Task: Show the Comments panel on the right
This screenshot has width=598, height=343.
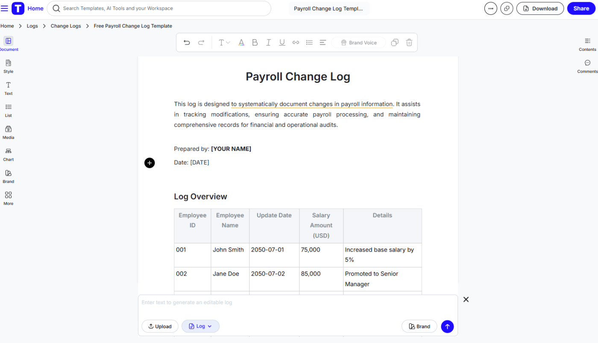Action: coord(587,66)
